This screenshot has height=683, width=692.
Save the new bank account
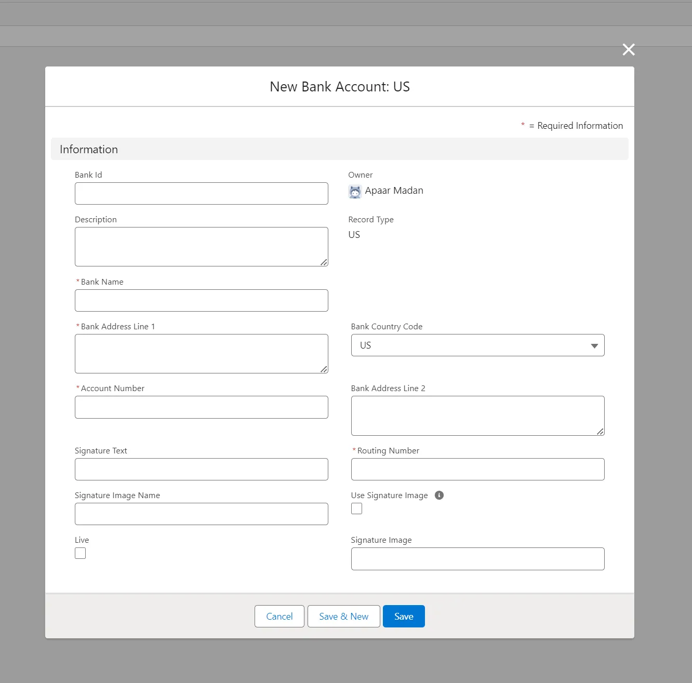click(x=404, y=617)
